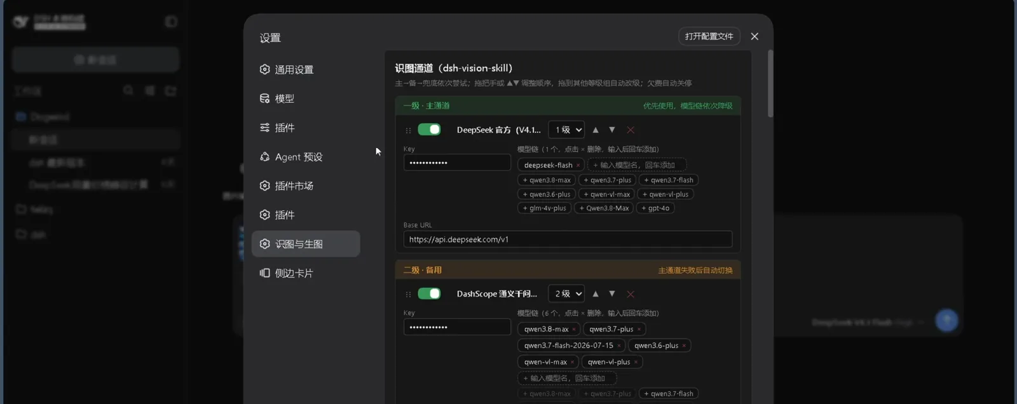Add suggested glm-4v-plus model to DeepSeek chain

(545, 208)
